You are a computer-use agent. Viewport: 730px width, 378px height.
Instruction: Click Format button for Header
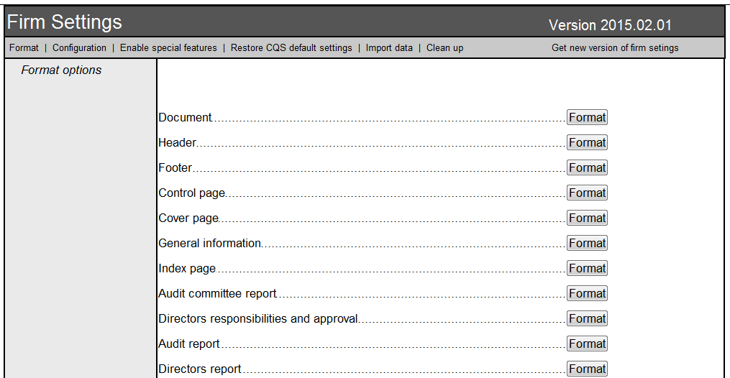[x=587, y=143]
